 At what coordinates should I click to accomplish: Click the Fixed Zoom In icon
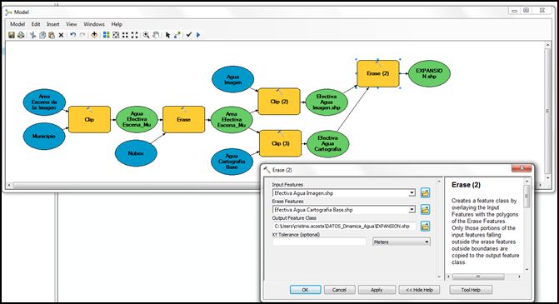click(125, 35)
